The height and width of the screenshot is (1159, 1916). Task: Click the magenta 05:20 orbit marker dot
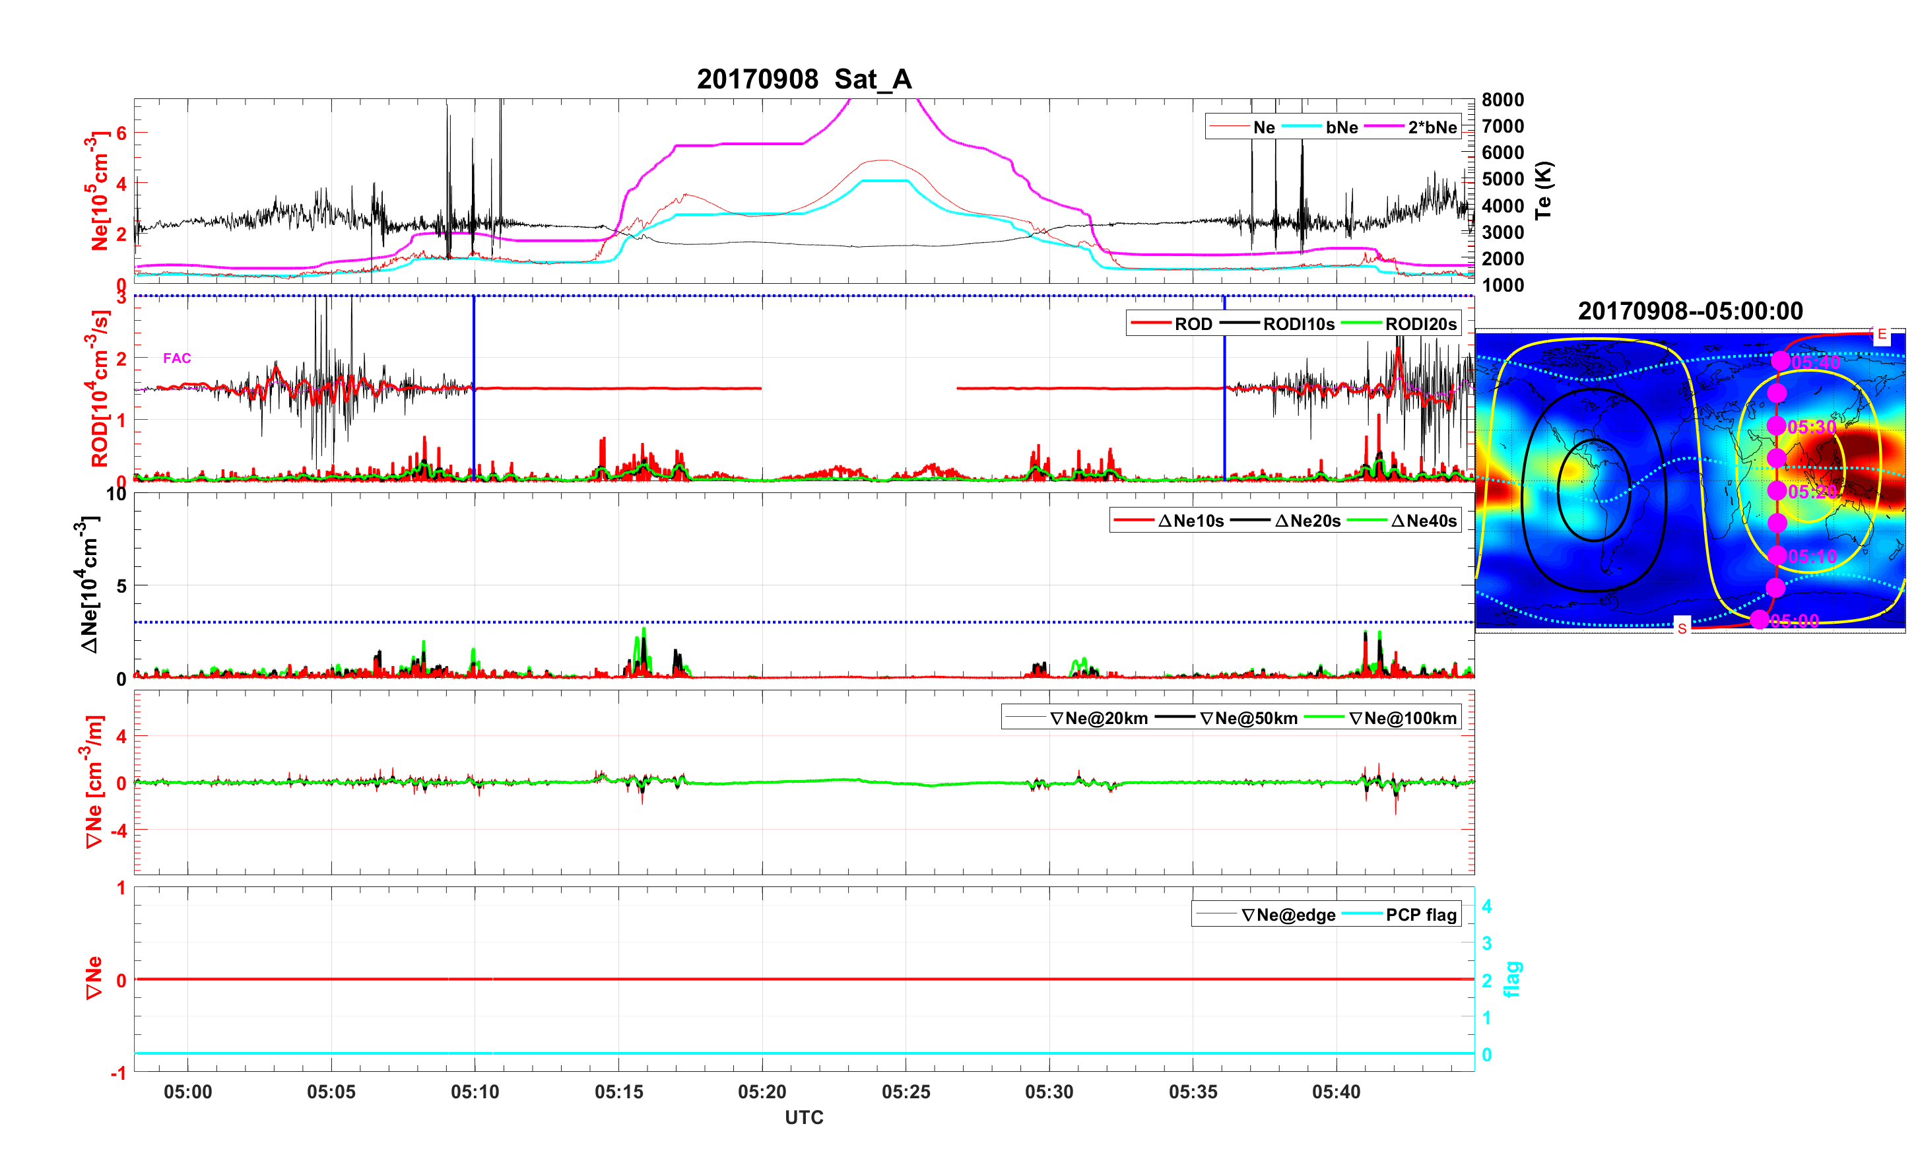1776,491
